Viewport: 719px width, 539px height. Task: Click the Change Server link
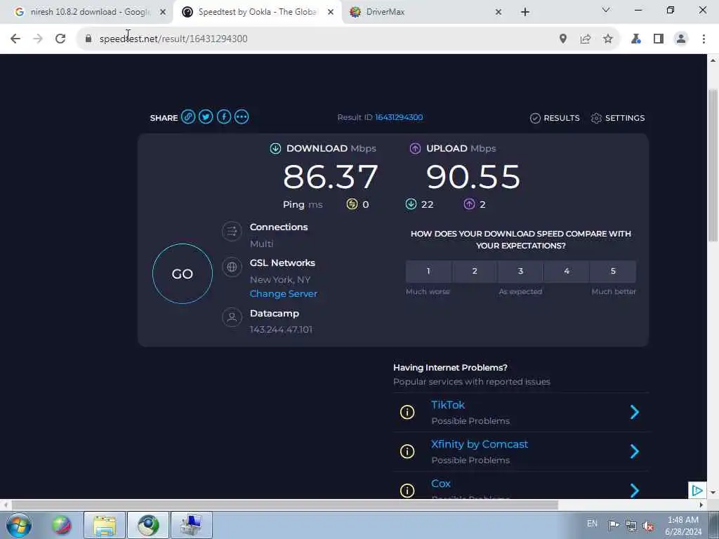(x=284, y=294)
